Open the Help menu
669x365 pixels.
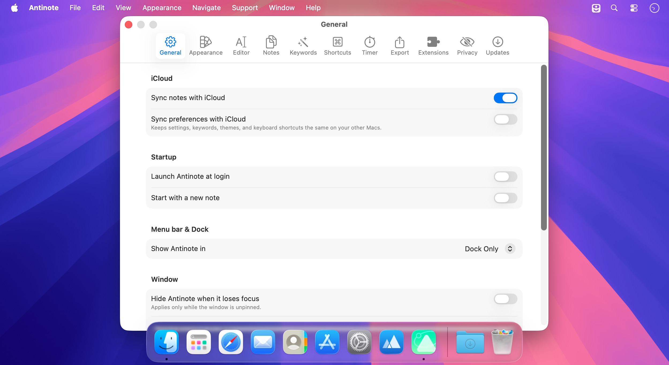click(x=313, y=8)
